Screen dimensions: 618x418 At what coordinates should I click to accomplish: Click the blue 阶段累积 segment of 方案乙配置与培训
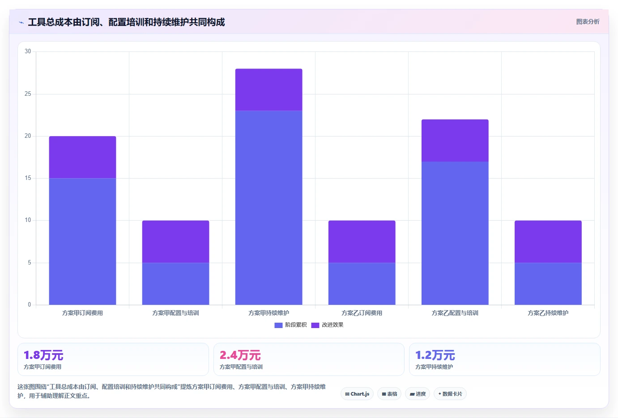[x=455, y=233]
